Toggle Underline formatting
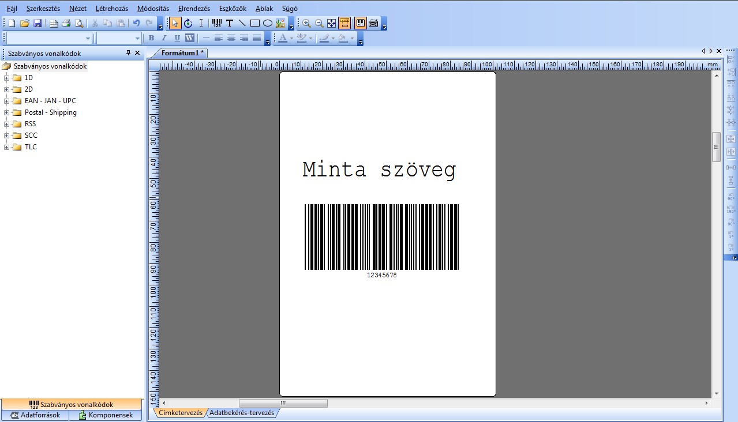The width and height of the screenshot is (738, 422). pos(177,38)
